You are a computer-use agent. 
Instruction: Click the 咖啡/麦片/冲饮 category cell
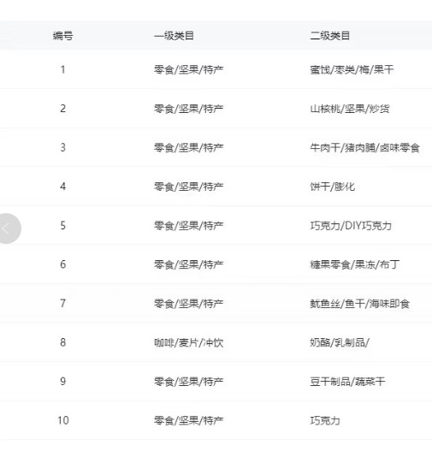(188, 342)
